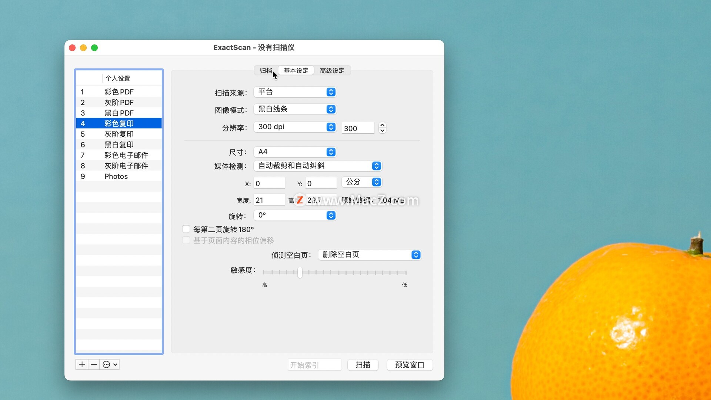
Task: Click the 开始索引 input field
Action: point(314,365)
